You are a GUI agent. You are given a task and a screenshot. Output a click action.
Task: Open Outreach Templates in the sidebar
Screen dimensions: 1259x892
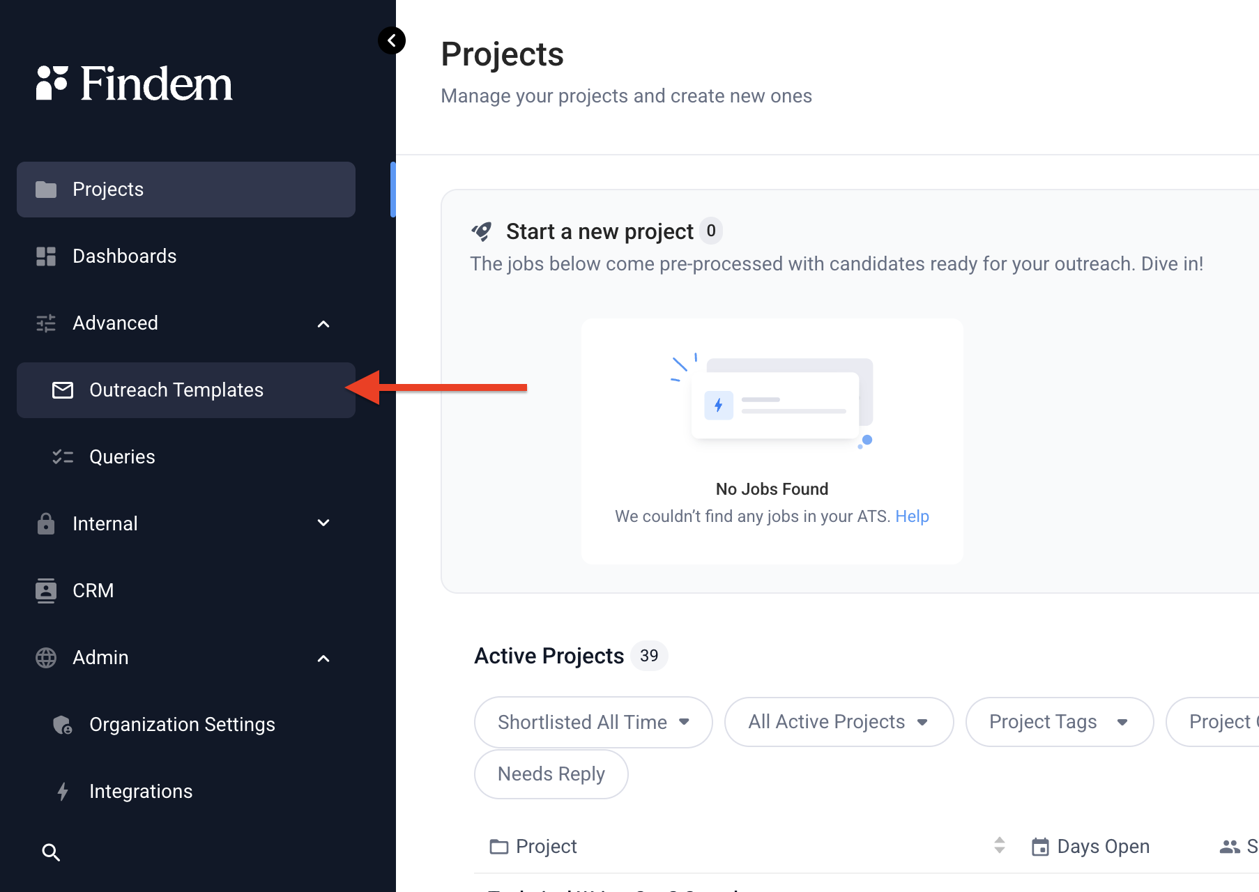(186, 390)
